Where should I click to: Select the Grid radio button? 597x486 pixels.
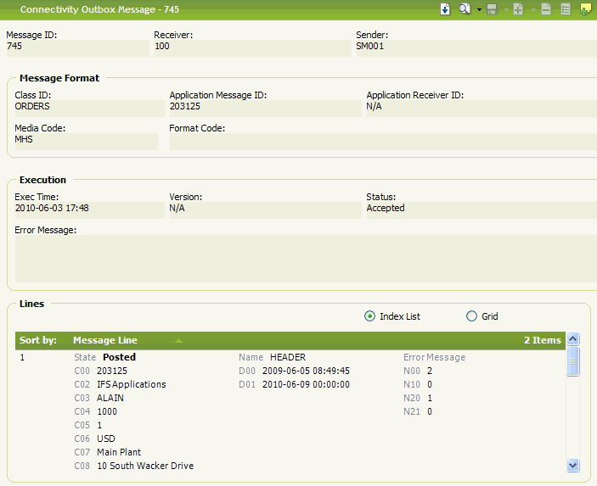pos(472,316)
